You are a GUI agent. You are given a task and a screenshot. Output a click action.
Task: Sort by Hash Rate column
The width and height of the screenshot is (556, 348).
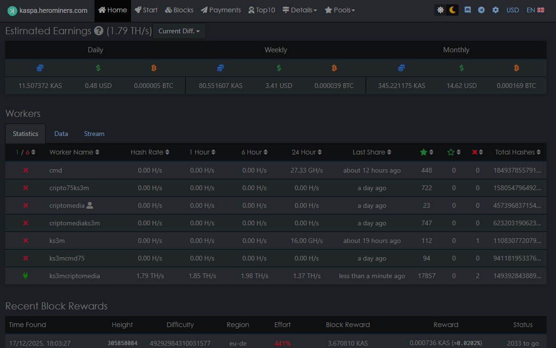tap(150, 152)
